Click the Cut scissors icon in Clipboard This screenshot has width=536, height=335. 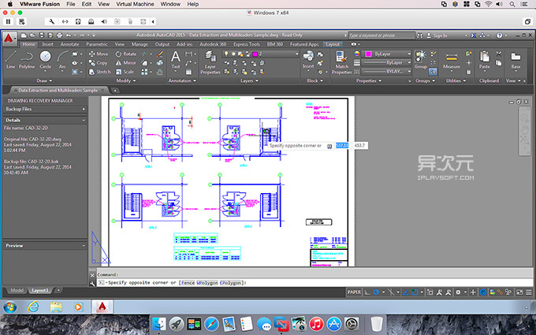pos(499,54)
